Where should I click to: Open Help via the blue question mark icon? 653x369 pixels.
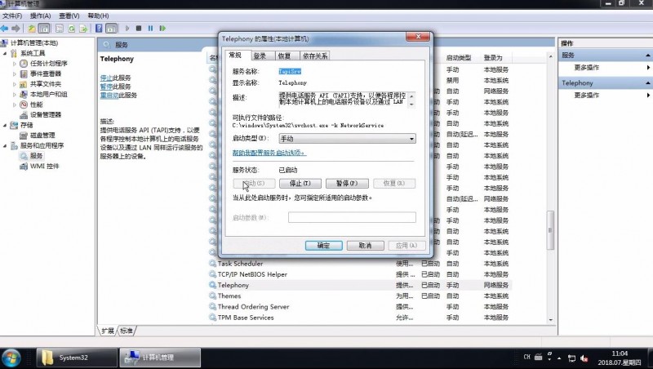click(x=99, y=29)
